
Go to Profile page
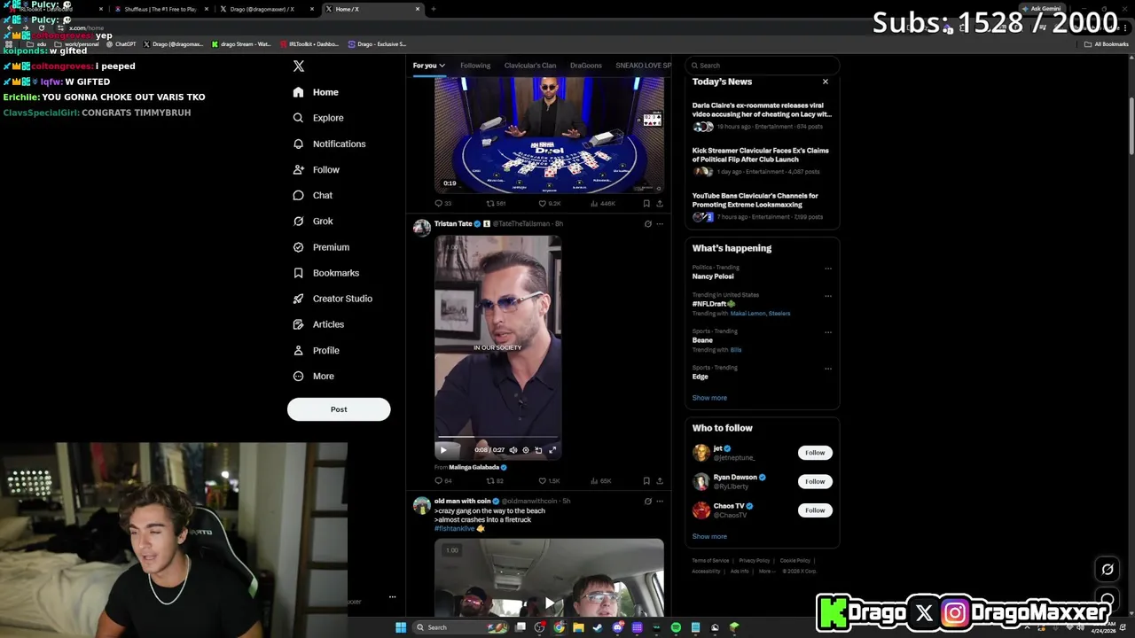[x=317, y=350]
